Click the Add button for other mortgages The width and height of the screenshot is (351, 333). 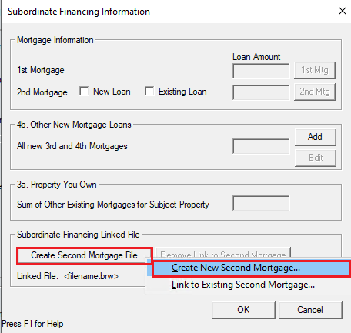[316, 137]
